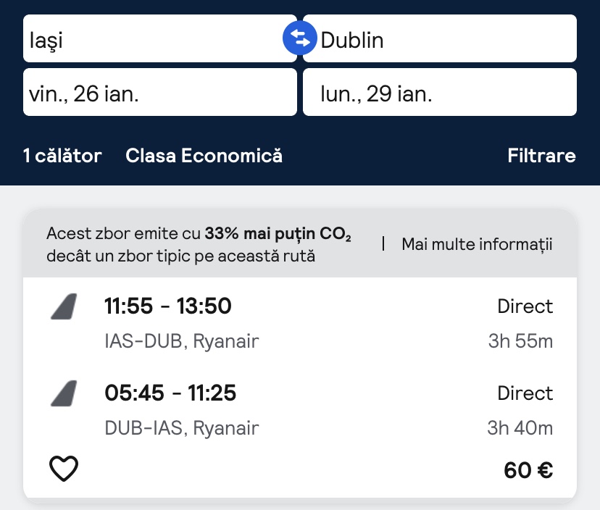Open the Filtrare filter options

[x=541, y=156]
